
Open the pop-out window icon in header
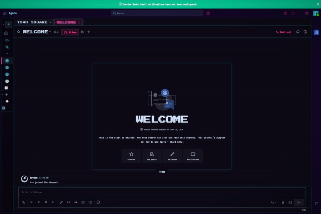(x=298, y=32)
